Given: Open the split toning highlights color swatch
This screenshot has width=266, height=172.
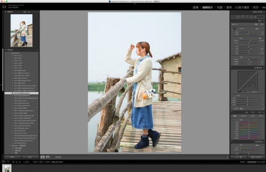Looking at the screenshot, I should [257, 145].
